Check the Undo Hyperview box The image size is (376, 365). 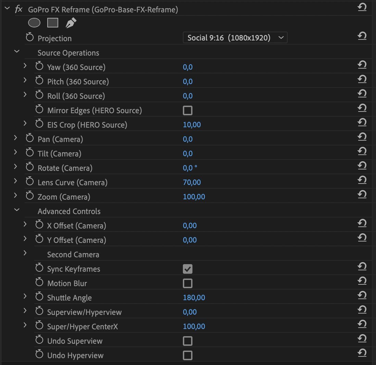[x=188, y=355]
